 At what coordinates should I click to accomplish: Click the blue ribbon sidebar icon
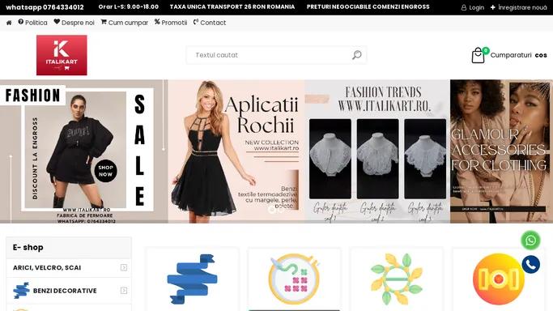21,291
